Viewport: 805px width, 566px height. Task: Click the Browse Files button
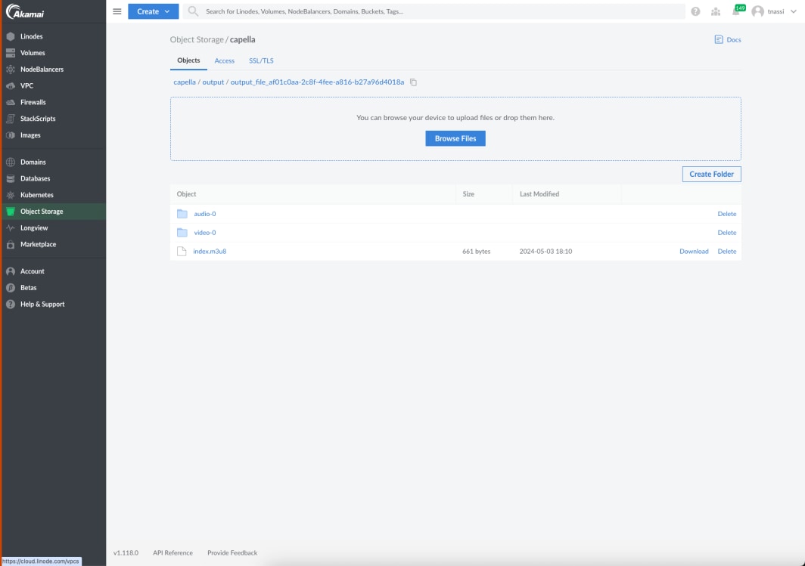point(455,138)
